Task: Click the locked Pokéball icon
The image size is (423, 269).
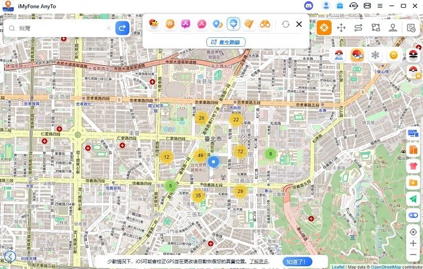Action: (x=413, y=71)
